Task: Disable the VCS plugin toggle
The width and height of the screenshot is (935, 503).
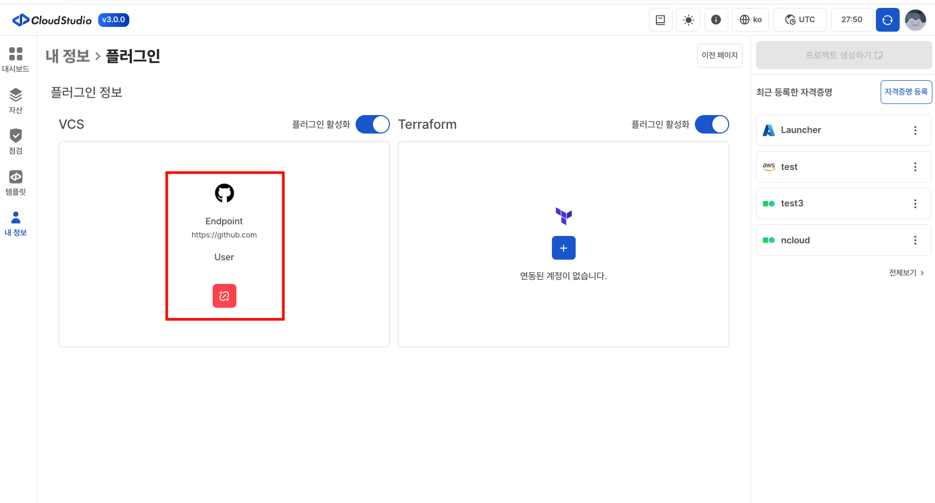Action: pyautogui.click(x=373, y=125)
